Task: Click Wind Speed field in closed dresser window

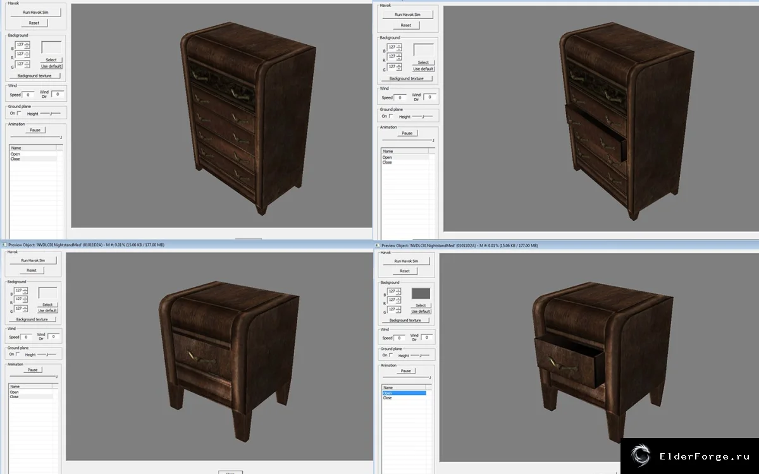Action: [28, 95]
